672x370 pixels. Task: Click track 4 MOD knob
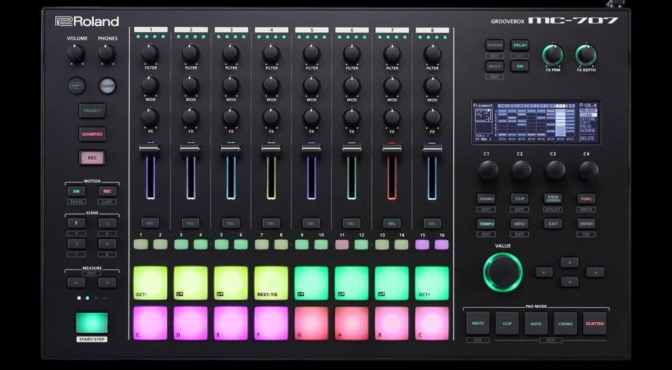pyautogui.click(x=271, y=86)
